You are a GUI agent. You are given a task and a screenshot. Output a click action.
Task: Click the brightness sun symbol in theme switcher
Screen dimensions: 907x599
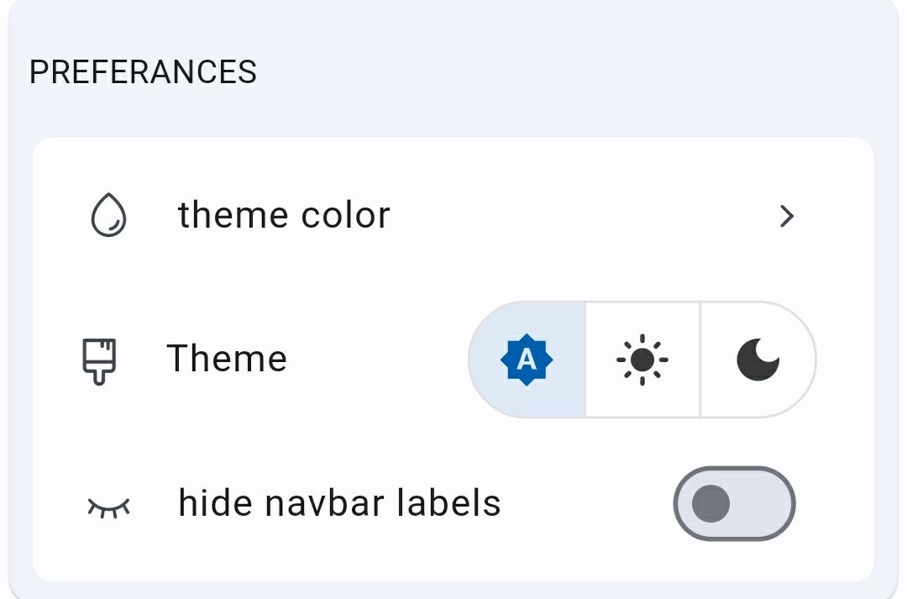(x=642, y=359)
